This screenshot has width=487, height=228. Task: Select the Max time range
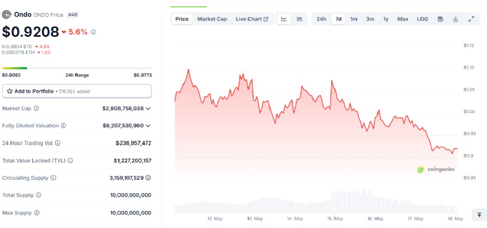coord(403,19)
